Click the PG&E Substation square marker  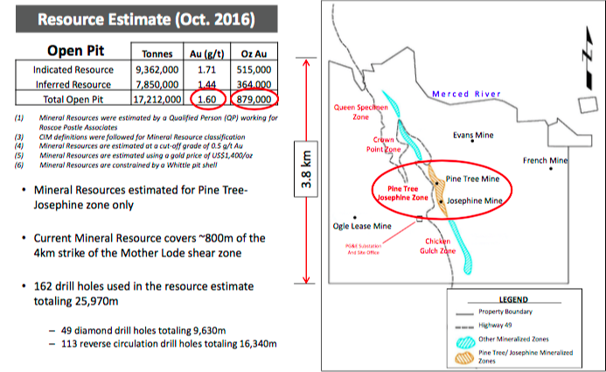(x=420, y=219)
